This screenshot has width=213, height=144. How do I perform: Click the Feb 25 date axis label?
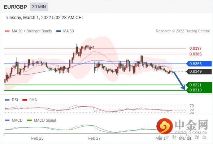tap(37, 138)
